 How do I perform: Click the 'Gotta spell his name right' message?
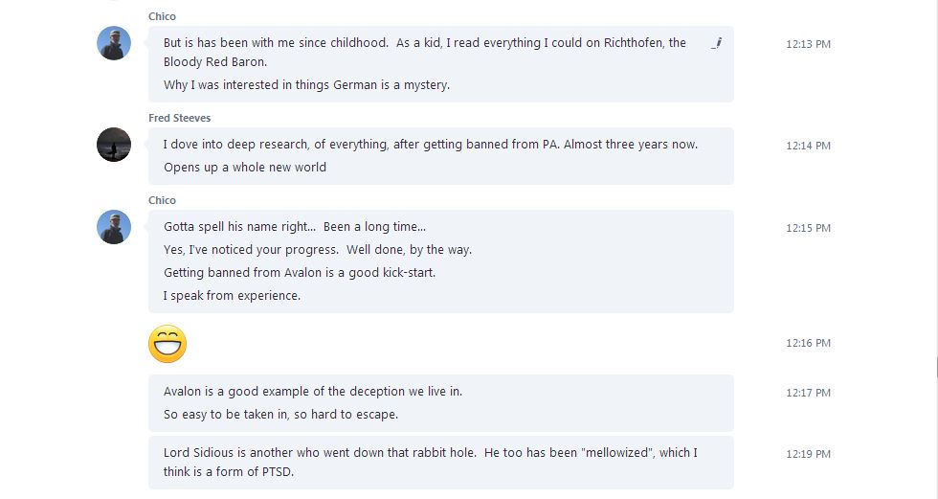295,227
